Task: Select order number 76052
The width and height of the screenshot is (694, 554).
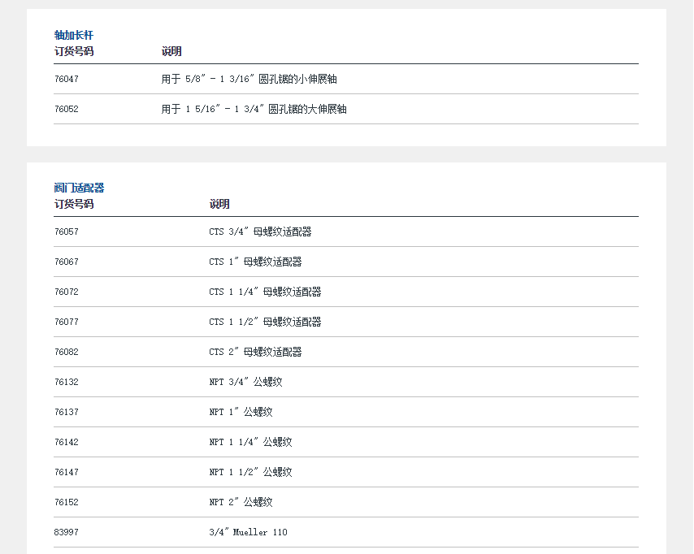Action: [x=67, y=110]
